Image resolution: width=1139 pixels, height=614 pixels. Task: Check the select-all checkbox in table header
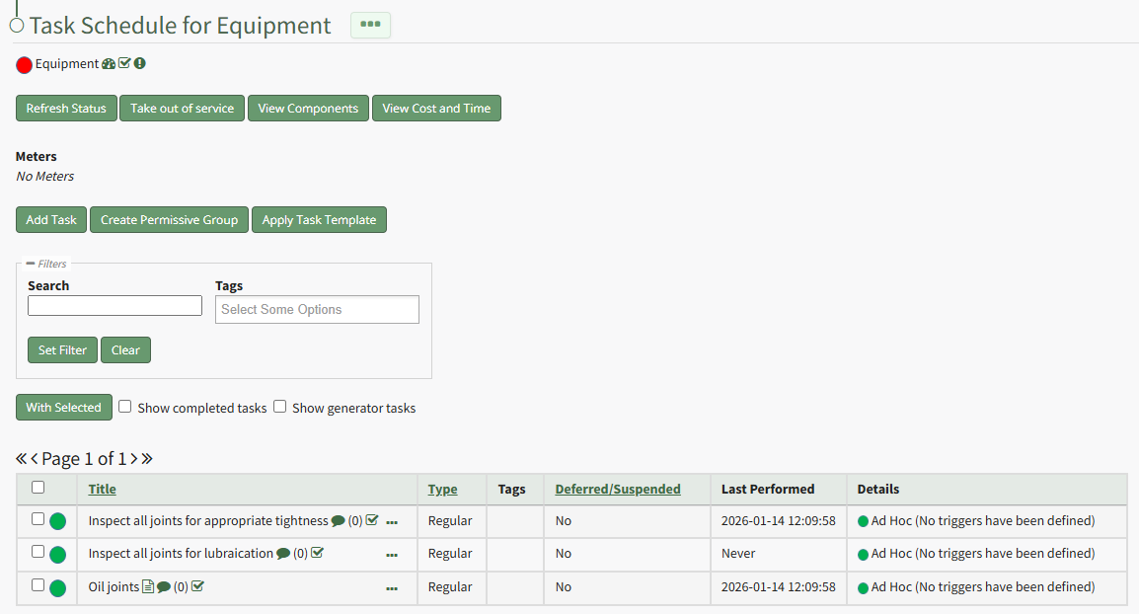(38, 487)
